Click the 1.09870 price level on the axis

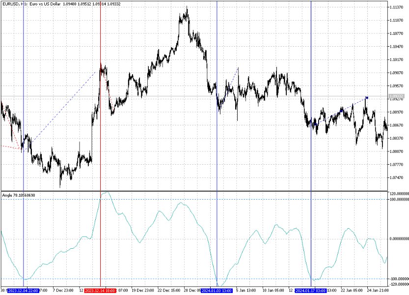(x=397, y=73)
